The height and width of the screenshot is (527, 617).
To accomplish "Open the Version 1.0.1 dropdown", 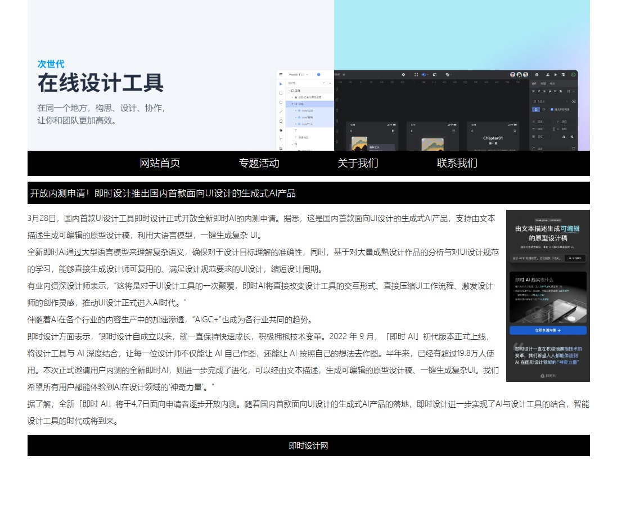I will (x=298, y=74).
